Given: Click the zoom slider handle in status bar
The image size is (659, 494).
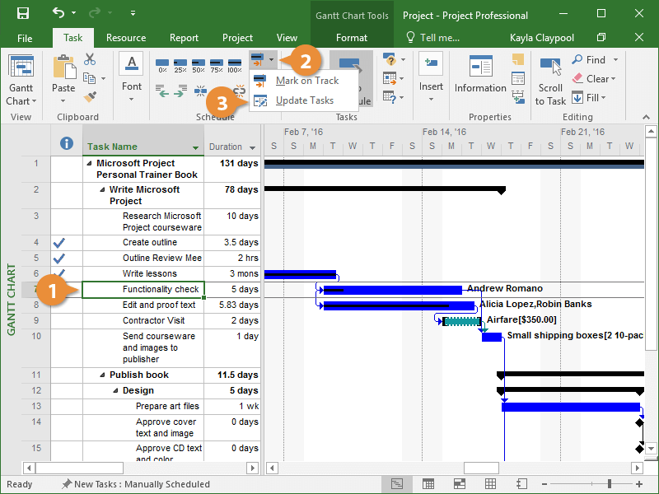Looking at the screenshot, I should coord(610,484).
